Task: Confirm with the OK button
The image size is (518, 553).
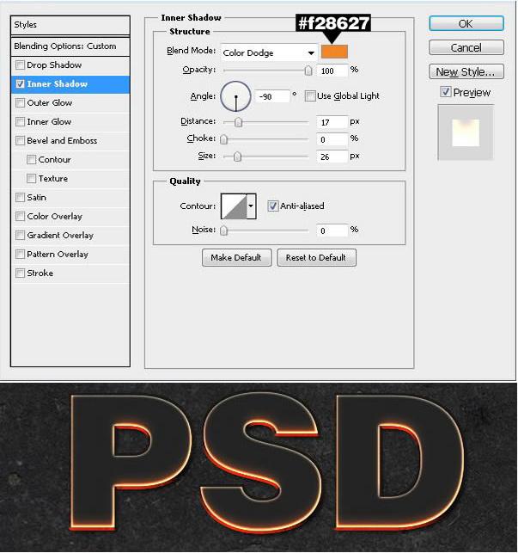Action: coord(466,23)
